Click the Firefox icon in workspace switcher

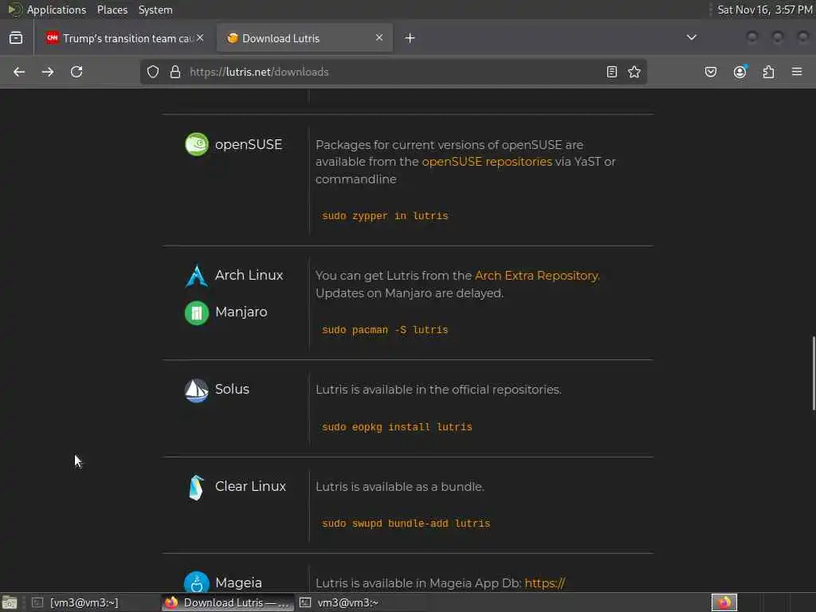(x=724, y=602)
